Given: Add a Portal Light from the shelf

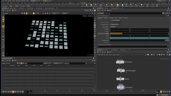Looking at the screenshot, I should tap(136, 5).
